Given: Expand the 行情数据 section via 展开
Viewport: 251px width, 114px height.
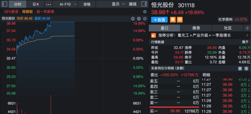Looking at the screenshot, I should coord(245,42).
